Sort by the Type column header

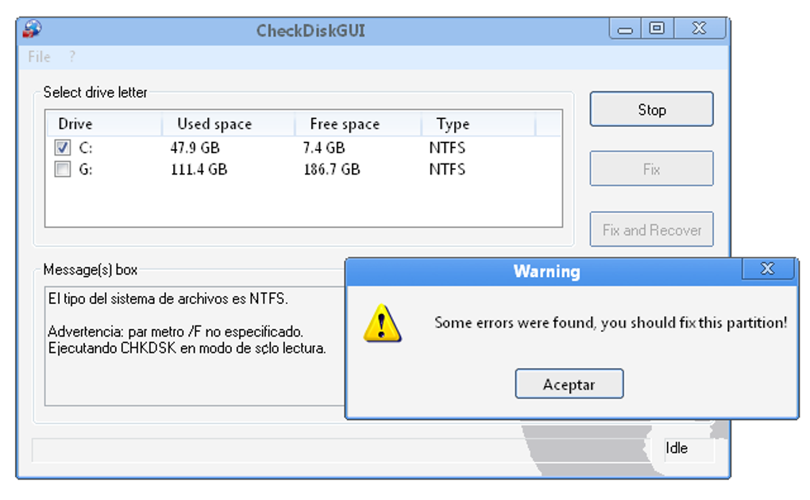pyautogui.click(x=478, y=124)
